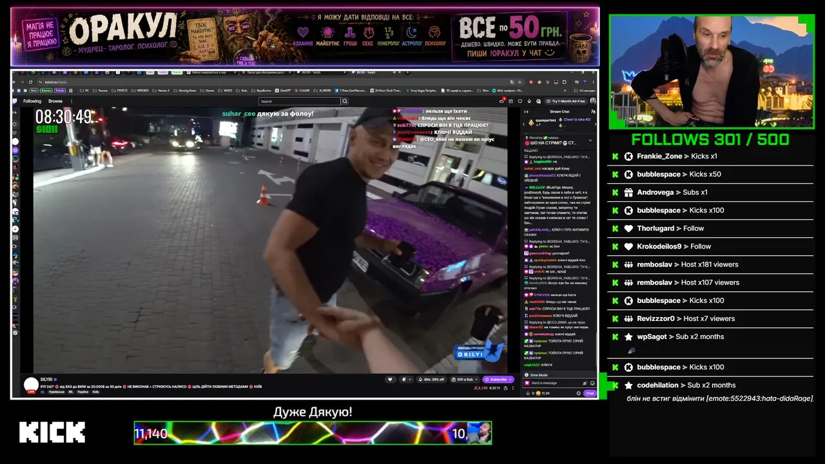
Task: Click the 08:30:49 stream timer
Action: point(63,117)
